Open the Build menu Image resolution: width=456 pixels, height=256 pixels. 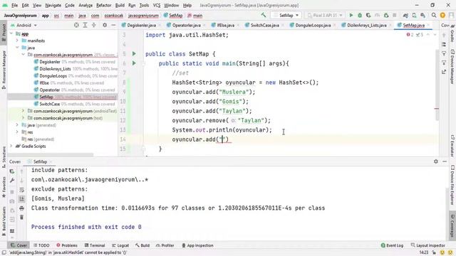point(120,5)
